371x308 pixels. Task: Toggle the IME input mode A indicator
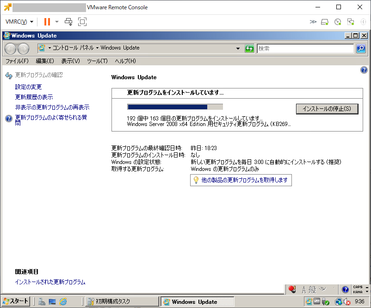pyautogui.click(x=304, y=290)
